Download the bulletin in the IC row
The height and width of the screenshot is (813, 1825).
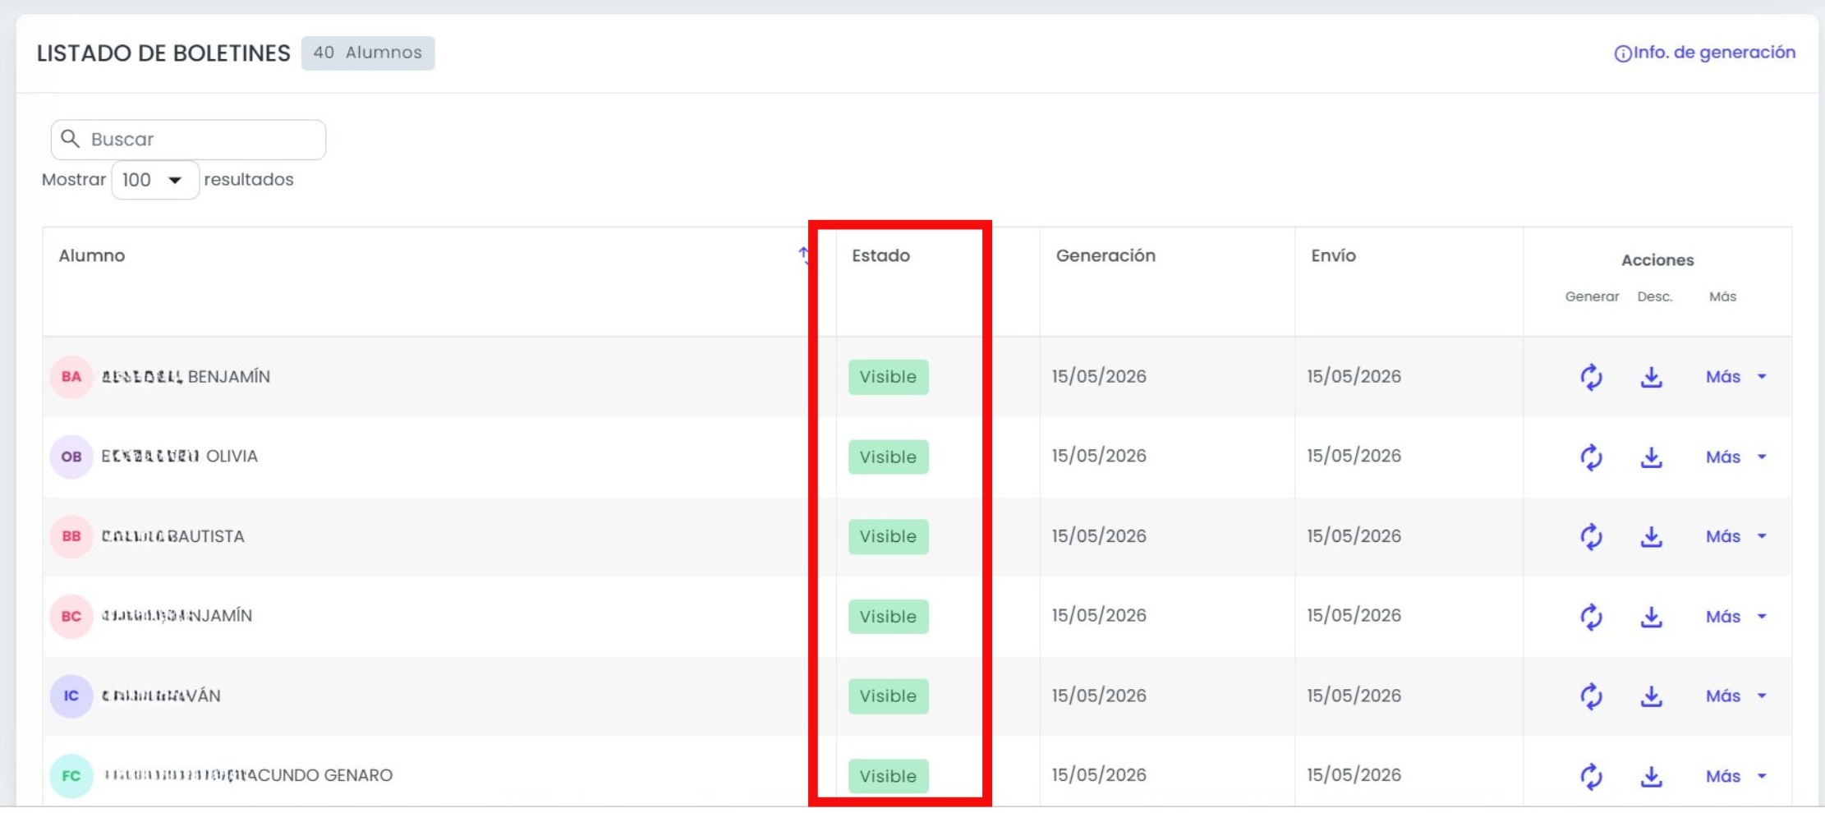point(1651,696)
